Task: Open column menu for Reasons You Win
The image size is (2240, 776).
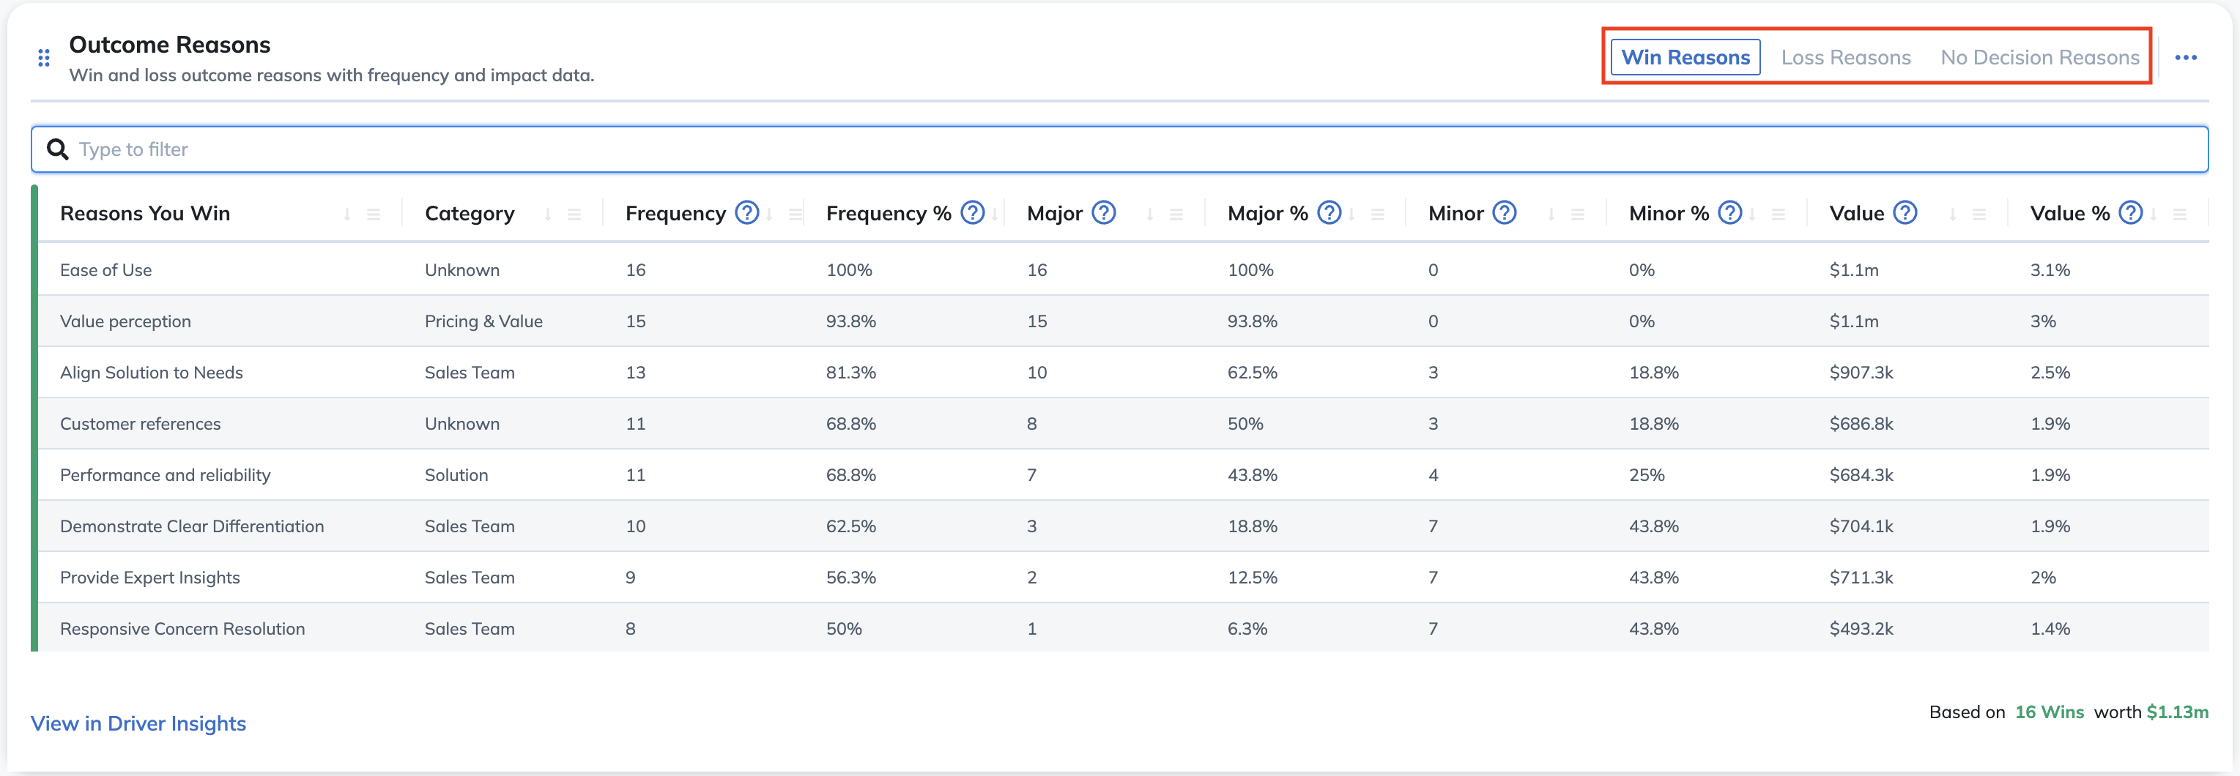Action: coord(374,214)
